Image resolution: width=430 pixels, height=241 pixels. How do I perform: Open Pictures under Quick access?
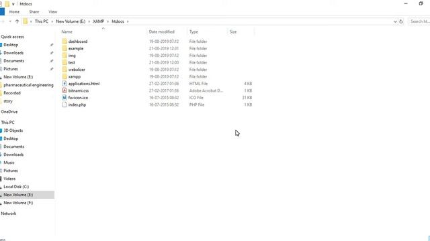pyautogui.click(x=11, y=69)
